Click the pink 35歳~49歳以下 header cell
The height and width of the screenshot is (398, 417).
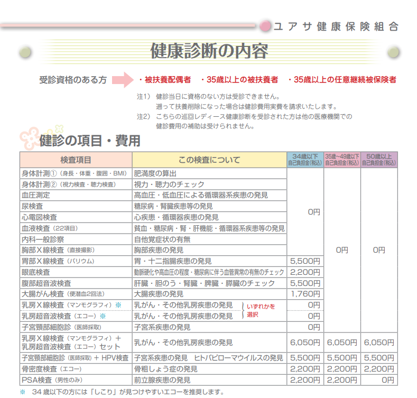[x=342, y=160]
